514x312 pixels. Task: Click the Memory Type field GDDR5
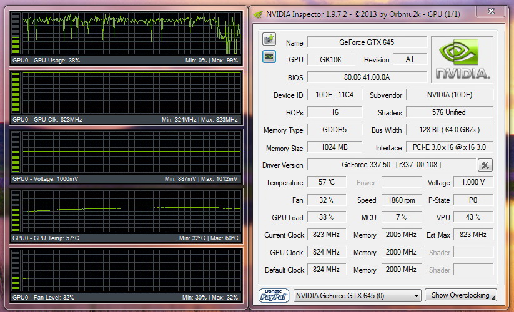tap(335, 130)
